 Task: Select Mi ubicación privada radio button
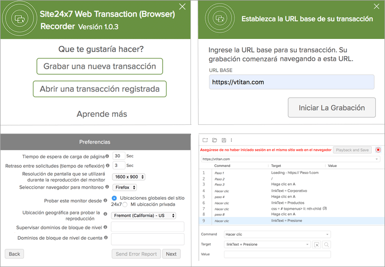[x=125, y=204]
